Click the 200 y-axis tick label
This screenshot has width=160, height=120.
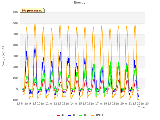[x=15, y=67]
